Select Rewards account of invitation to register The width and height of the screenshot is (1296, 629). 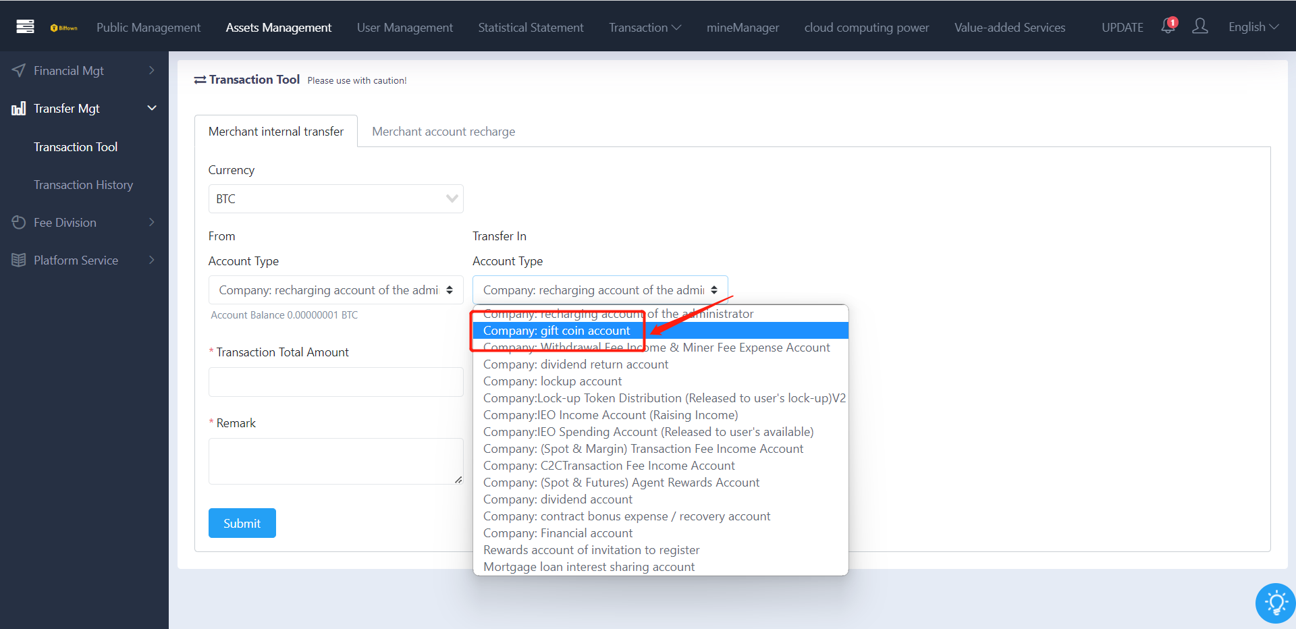click(x=661, y=550)
